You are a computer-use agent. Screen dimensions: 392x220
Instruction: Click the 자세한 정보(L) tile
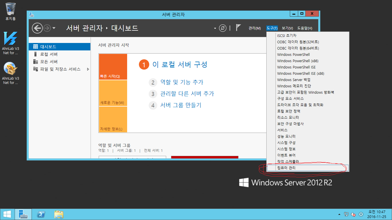point(113,119)
